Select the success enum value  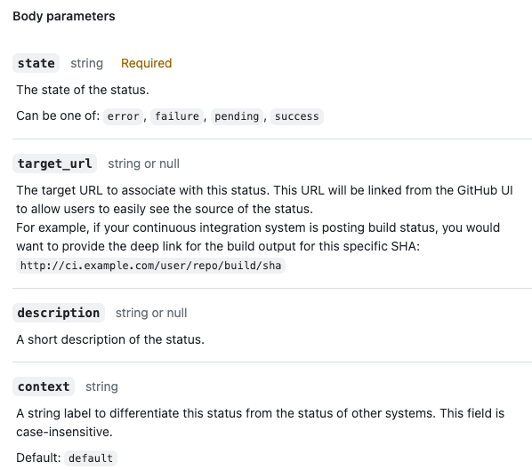click(x=296, y=116)
